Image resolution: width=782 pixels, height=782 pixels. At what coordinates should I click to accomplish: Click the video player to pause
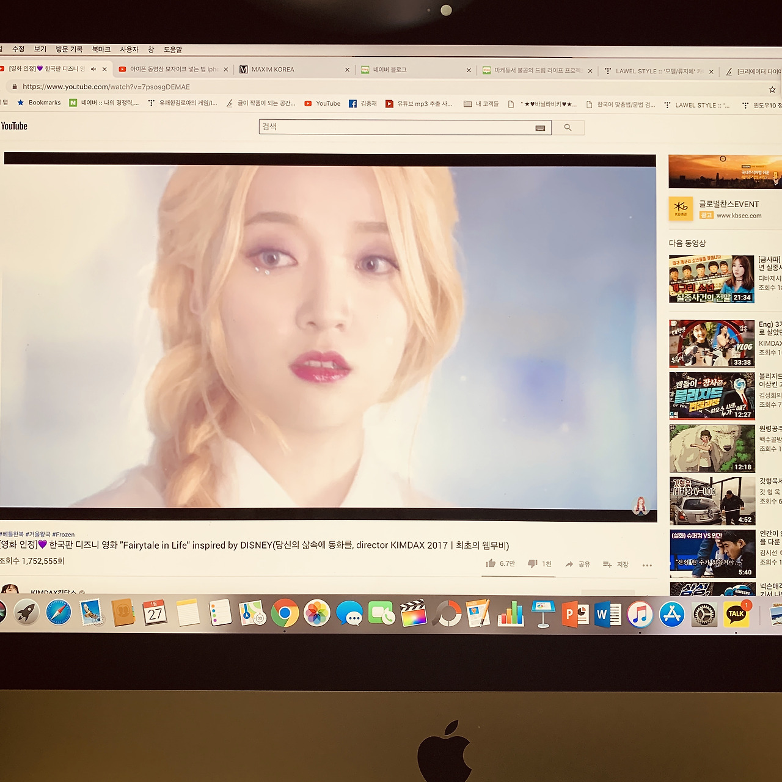click(329, 336)
